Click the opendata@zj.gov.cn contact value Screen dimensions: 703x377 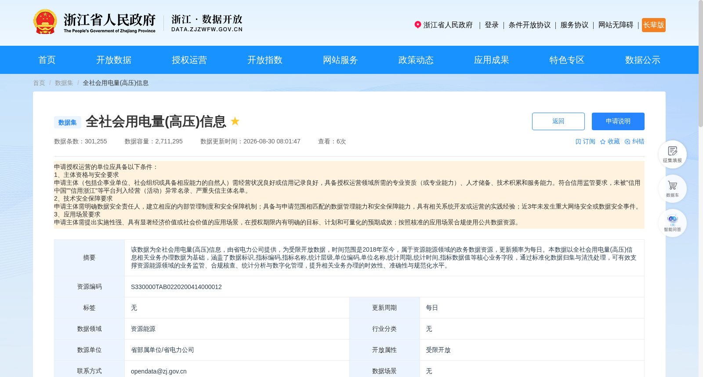[159, 371]
